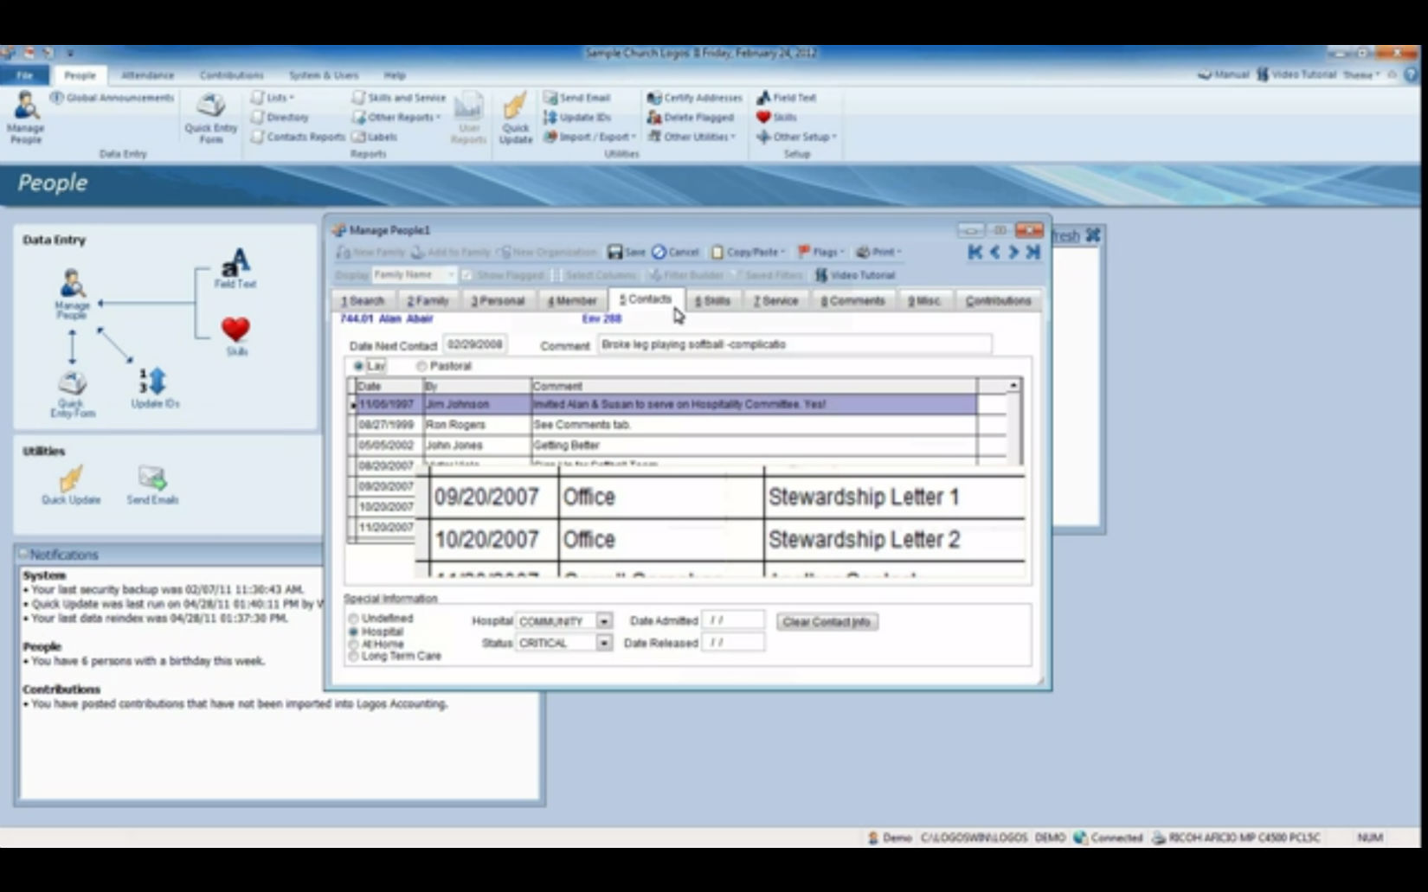This screenshot has height=892, width=1428.
Task: Click the Comment text field
Action: coord(794,344)
